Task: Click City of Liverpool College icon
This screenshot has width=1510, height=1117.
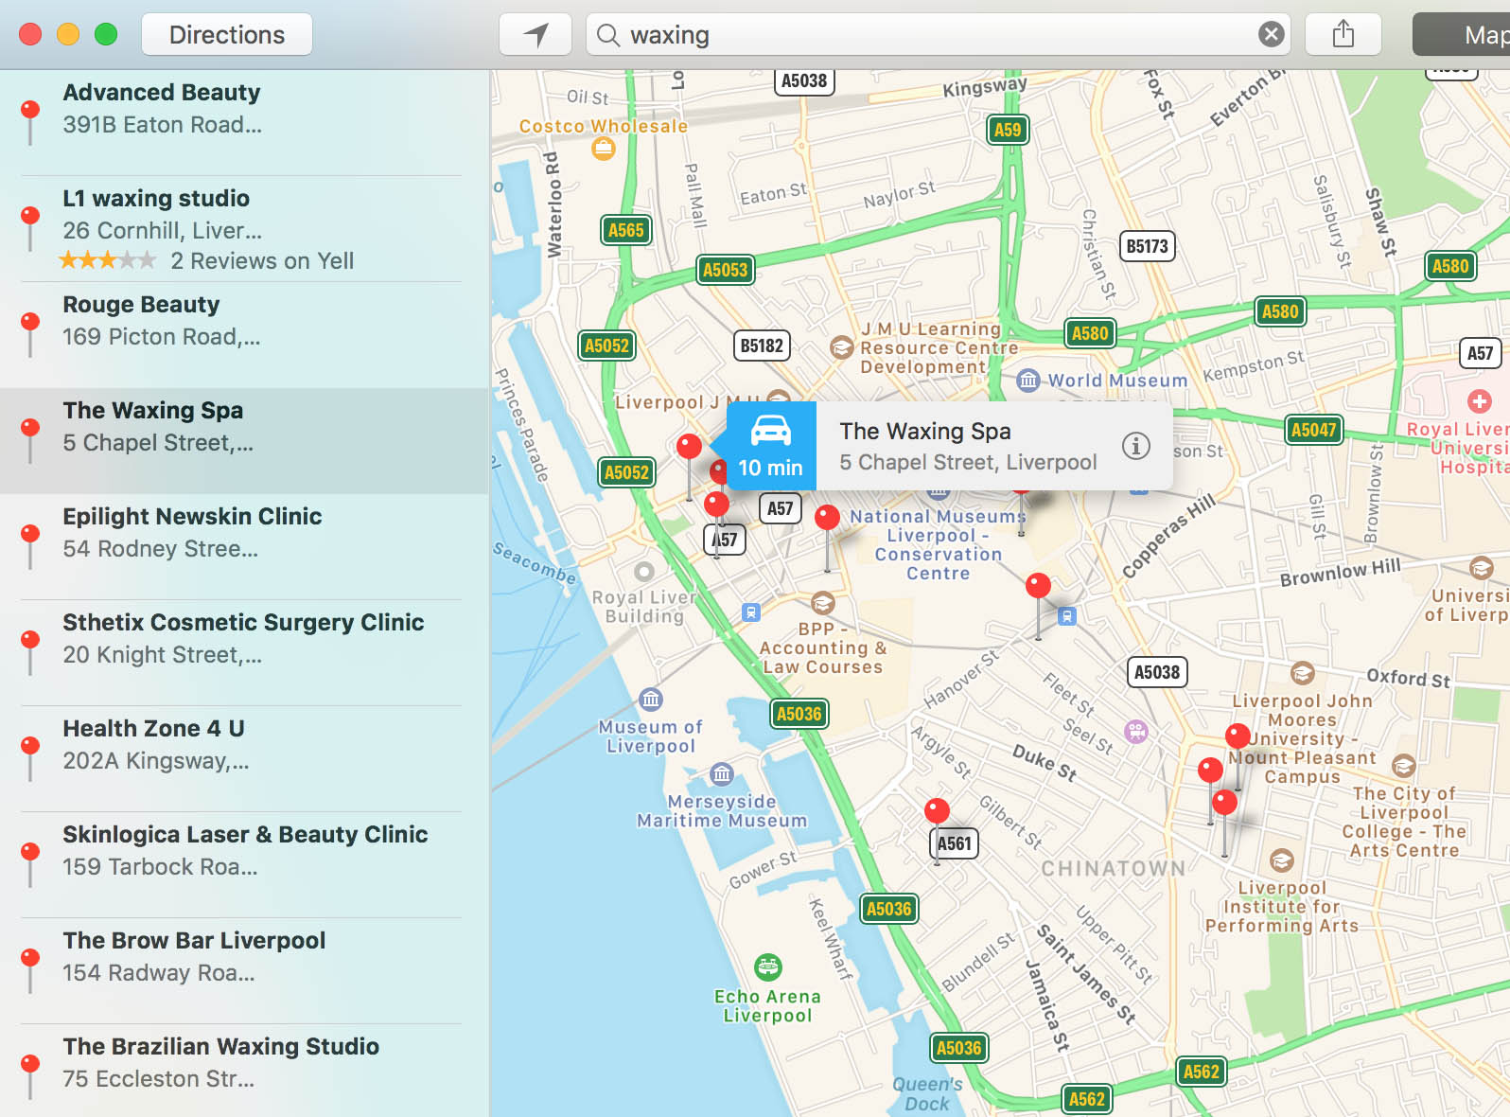Action: coord(1404,766)
